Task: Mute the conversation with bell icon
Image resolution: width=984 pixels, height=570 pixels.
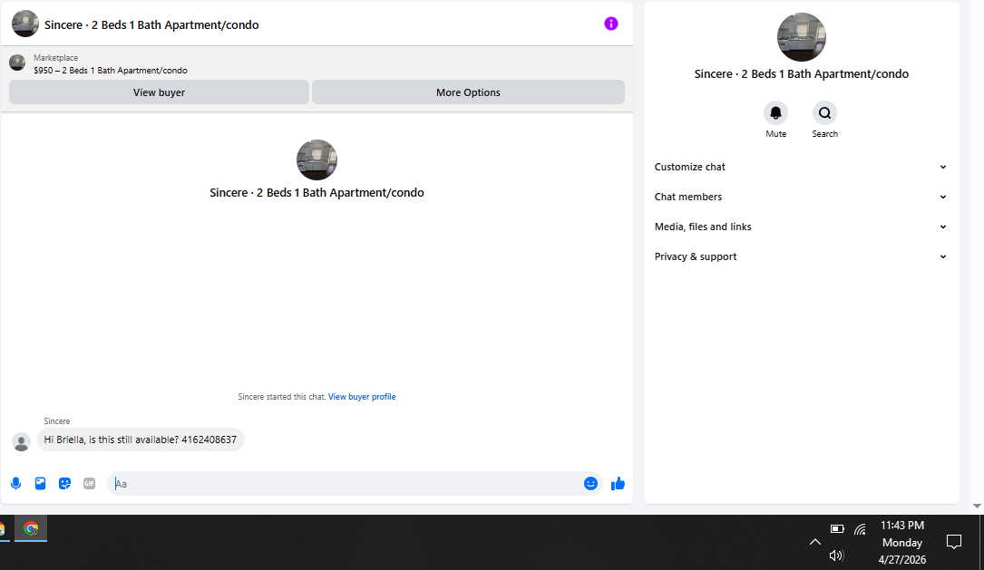Action: tap(775, 113)
